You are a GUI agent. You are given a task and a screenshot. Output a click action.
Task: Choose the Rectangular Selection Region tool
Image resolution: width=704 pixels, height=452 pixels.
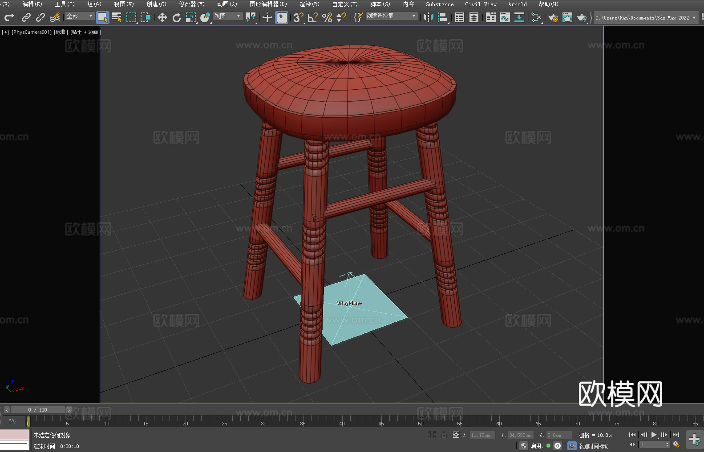point(131,17)
